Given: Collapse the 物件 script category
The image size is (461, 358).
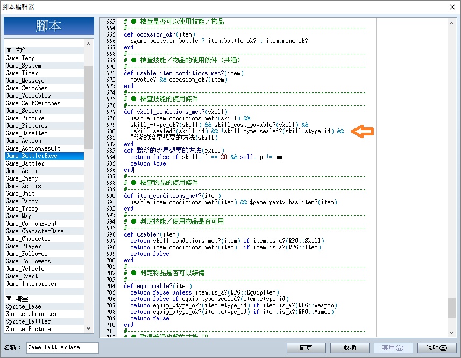Looking at the screenshot, I should point(9,50).
